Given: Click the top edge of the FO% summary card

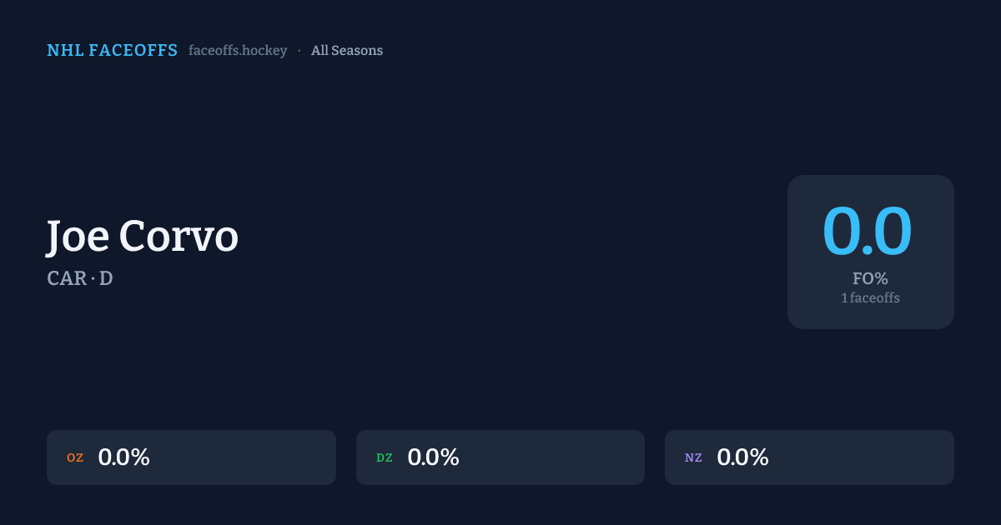Looking at the screenshot, I should click(x=870, y=177).
